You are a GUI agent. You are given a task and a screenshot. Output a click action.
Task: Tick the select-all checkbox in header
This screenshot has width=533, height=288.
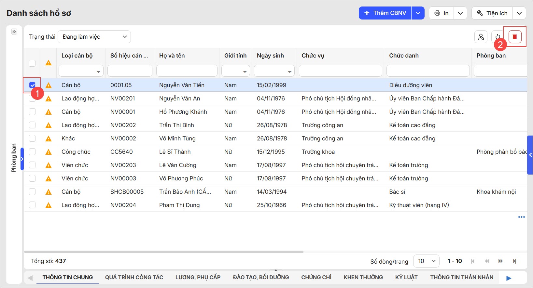click(32, 63)
